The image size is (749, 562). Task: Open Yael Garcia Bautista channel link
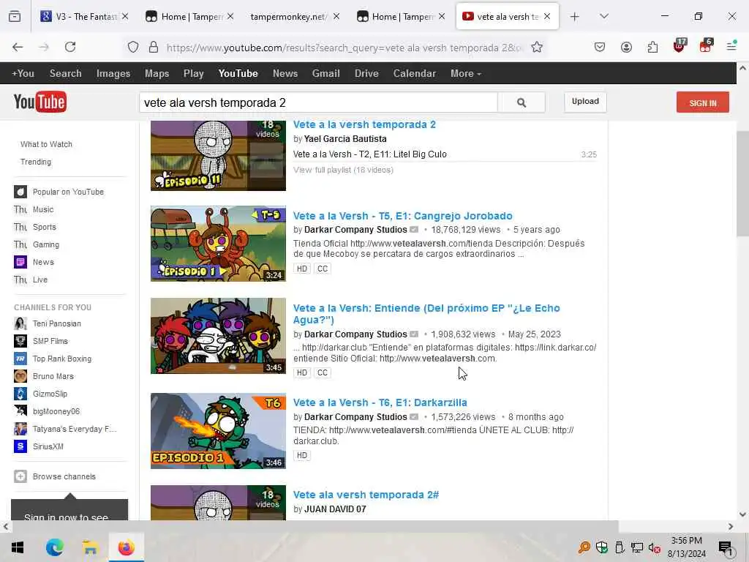(345, 139)
